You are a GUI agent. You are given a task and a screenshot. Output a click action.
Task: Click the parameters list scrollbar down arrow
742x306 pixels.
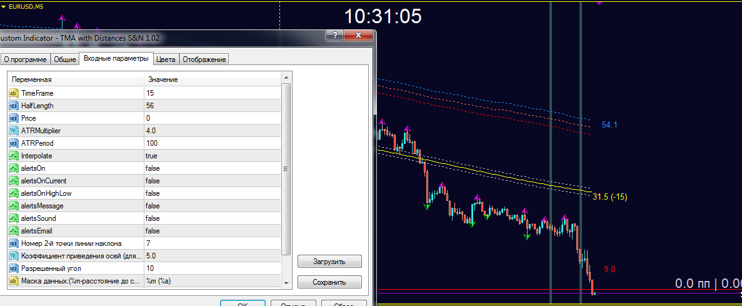point(286,282)
